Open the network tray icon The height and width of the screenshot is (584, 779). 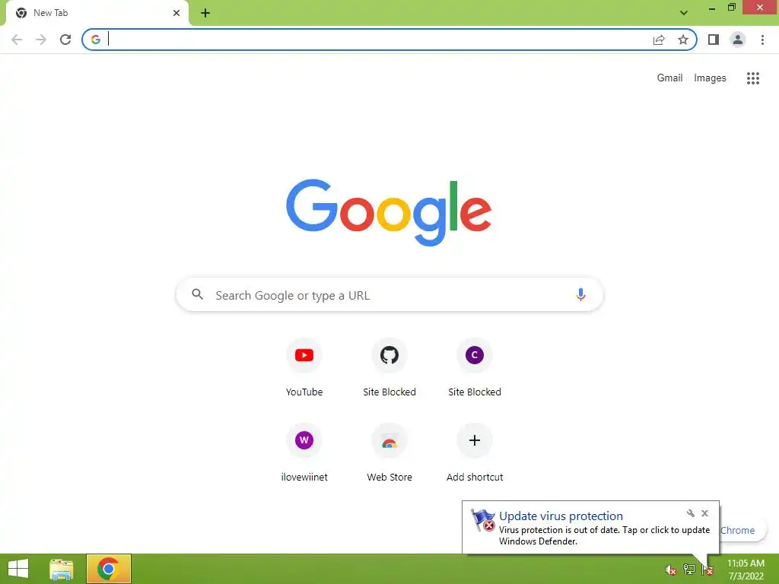coord(689,569)
